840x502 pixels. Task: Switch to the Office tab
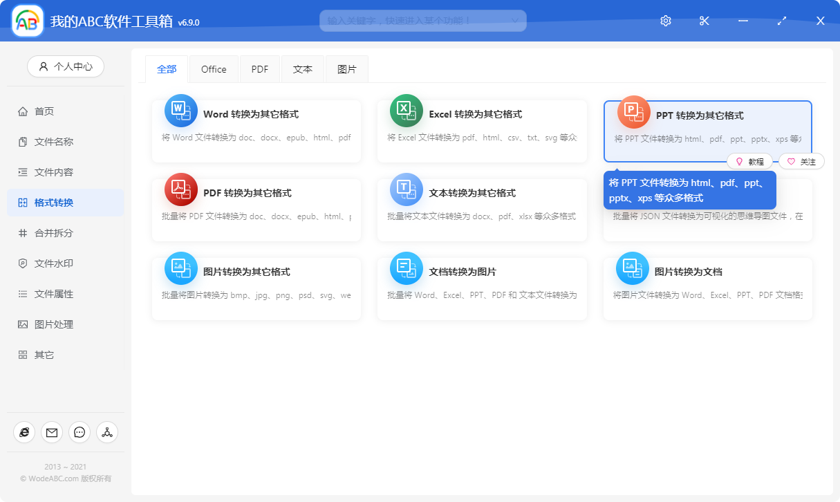pos(214,68)
